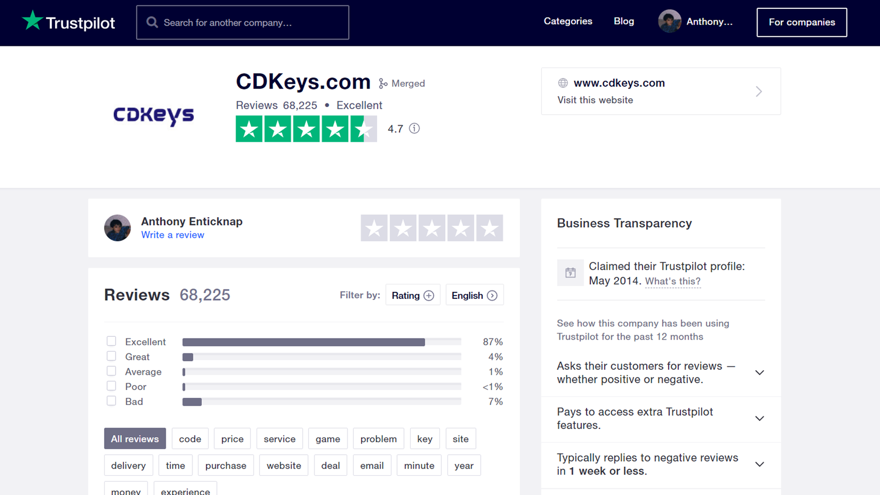Click the For companies button
The image size is (880, 495).
point(802,22)
